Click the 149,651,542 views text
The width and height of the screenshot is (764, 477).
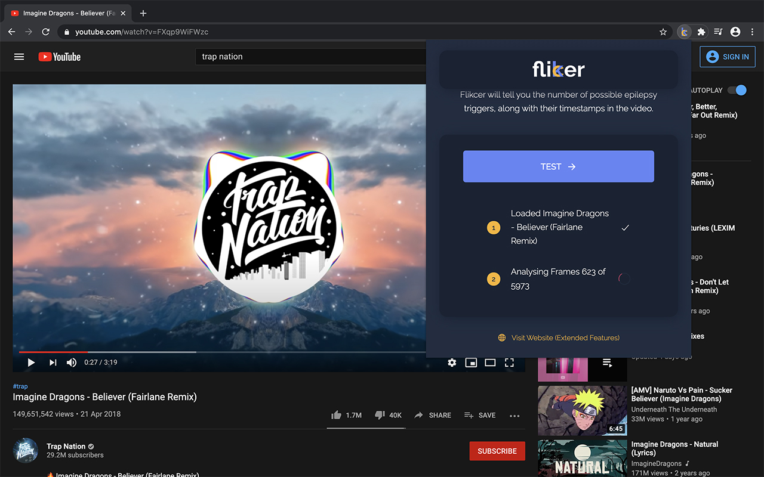tap(43, 414)
